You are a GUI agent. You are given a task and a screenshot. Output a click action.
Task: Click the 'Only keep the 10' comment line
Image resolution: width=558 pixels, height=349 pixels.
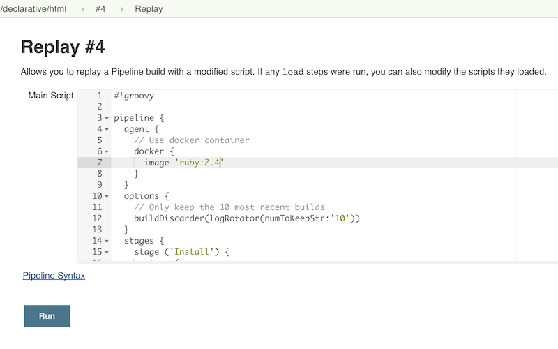point(229,207)
